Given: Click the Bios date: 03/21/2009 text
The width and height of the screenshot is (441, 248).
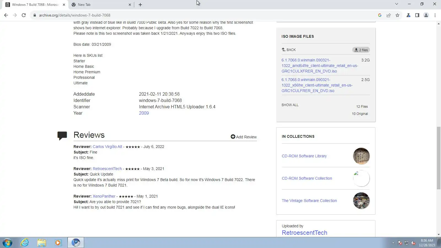Looking at the screenshot, I should pyautogui.click(x=92, y=45).
